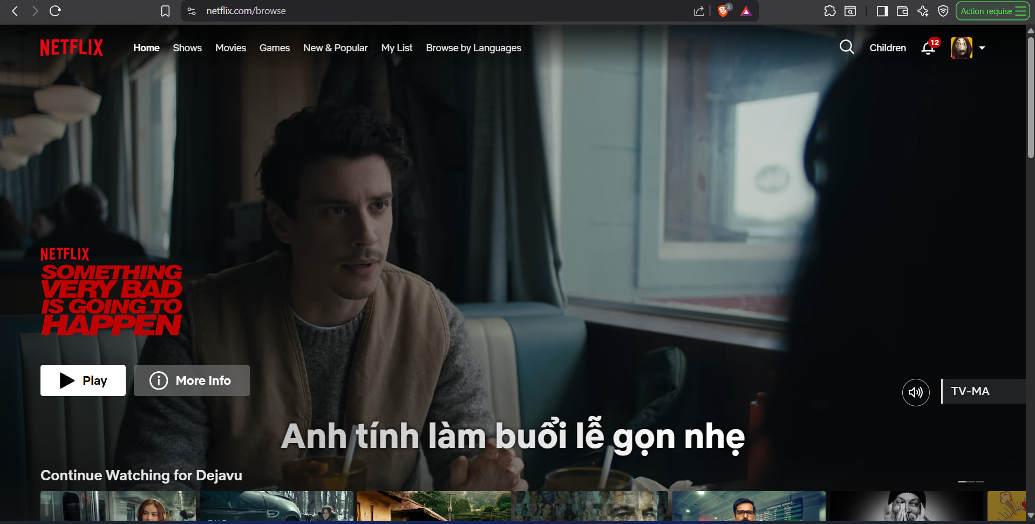Open the notifications bell with 12 badge
Image resolution: width=1035 pixels, height=524 pixels.
tap(929, 47)
